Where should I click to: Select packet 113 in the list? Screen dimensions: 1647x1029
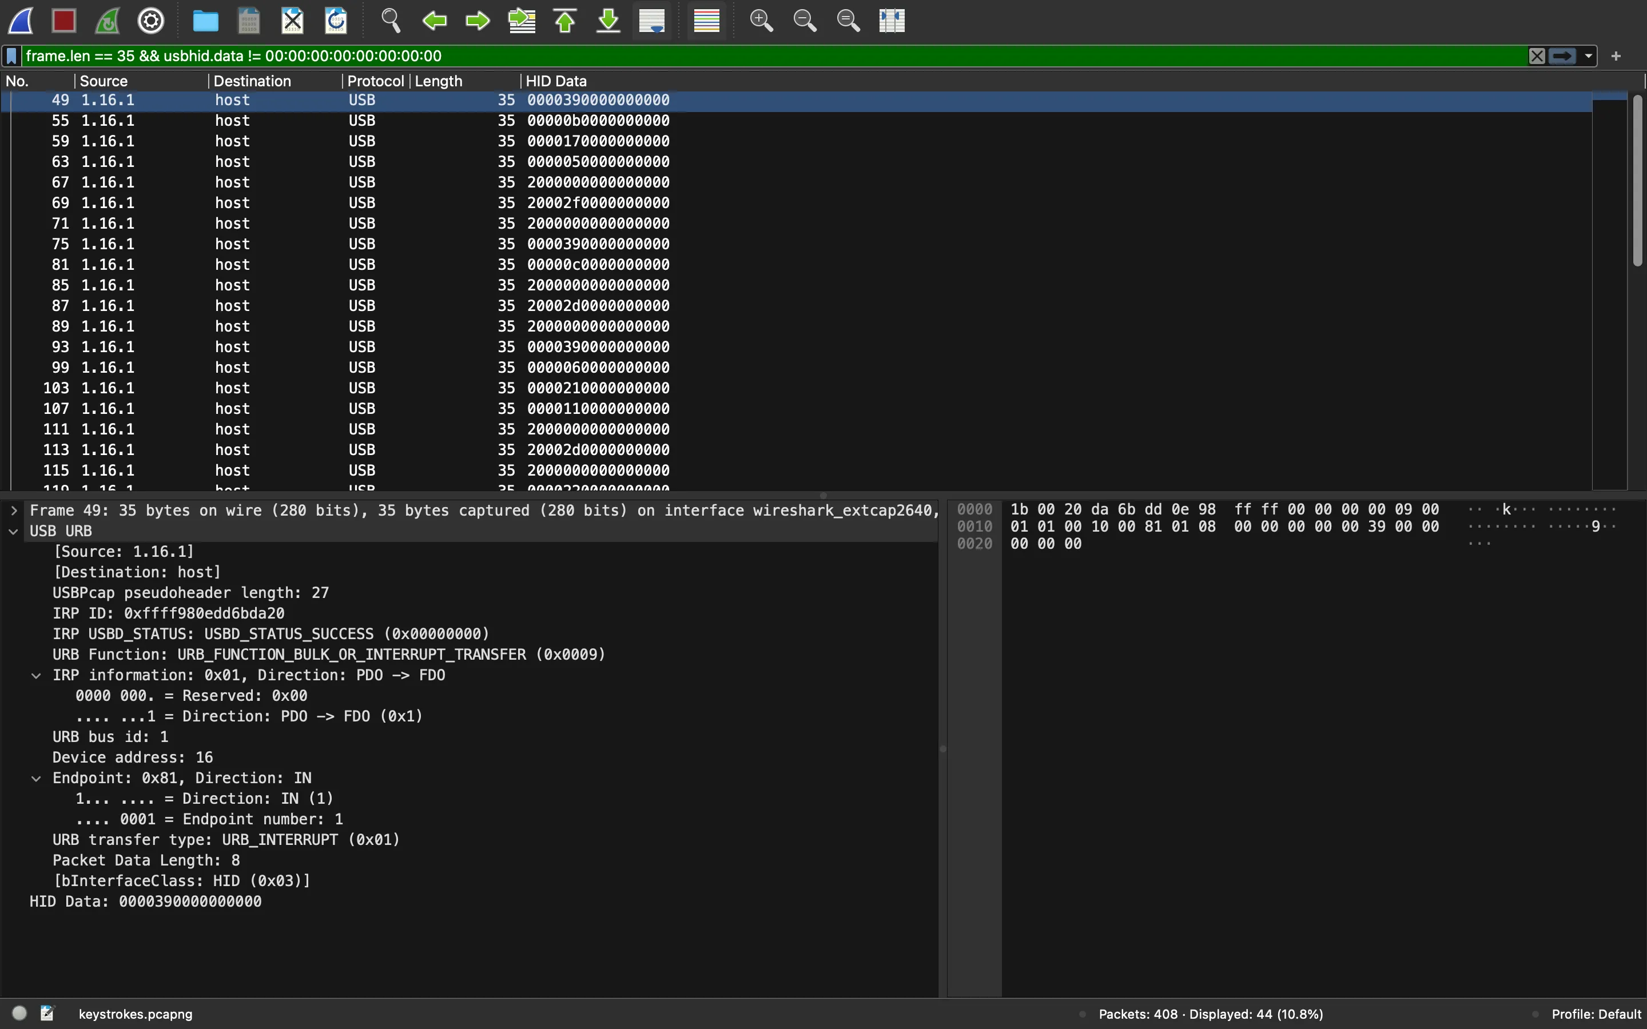pyautogui.click(x=796, y=450)
